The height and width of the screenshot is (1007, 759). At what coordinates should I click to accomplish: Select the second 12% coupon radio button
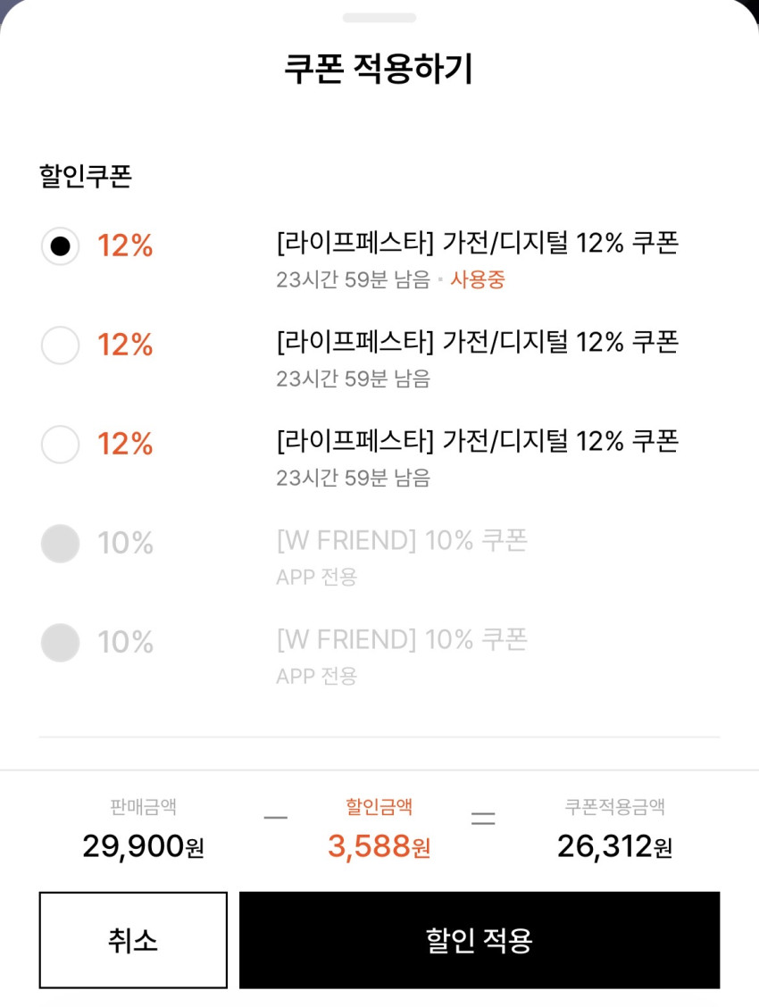[61, 345]
